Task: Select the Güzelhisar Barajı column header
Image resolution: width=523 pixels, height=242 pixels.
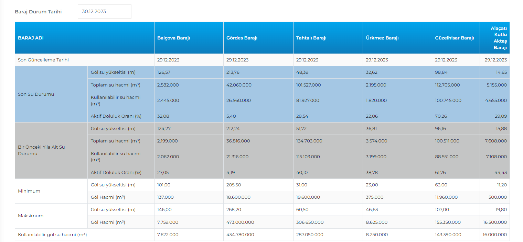Action: (454, 38)
